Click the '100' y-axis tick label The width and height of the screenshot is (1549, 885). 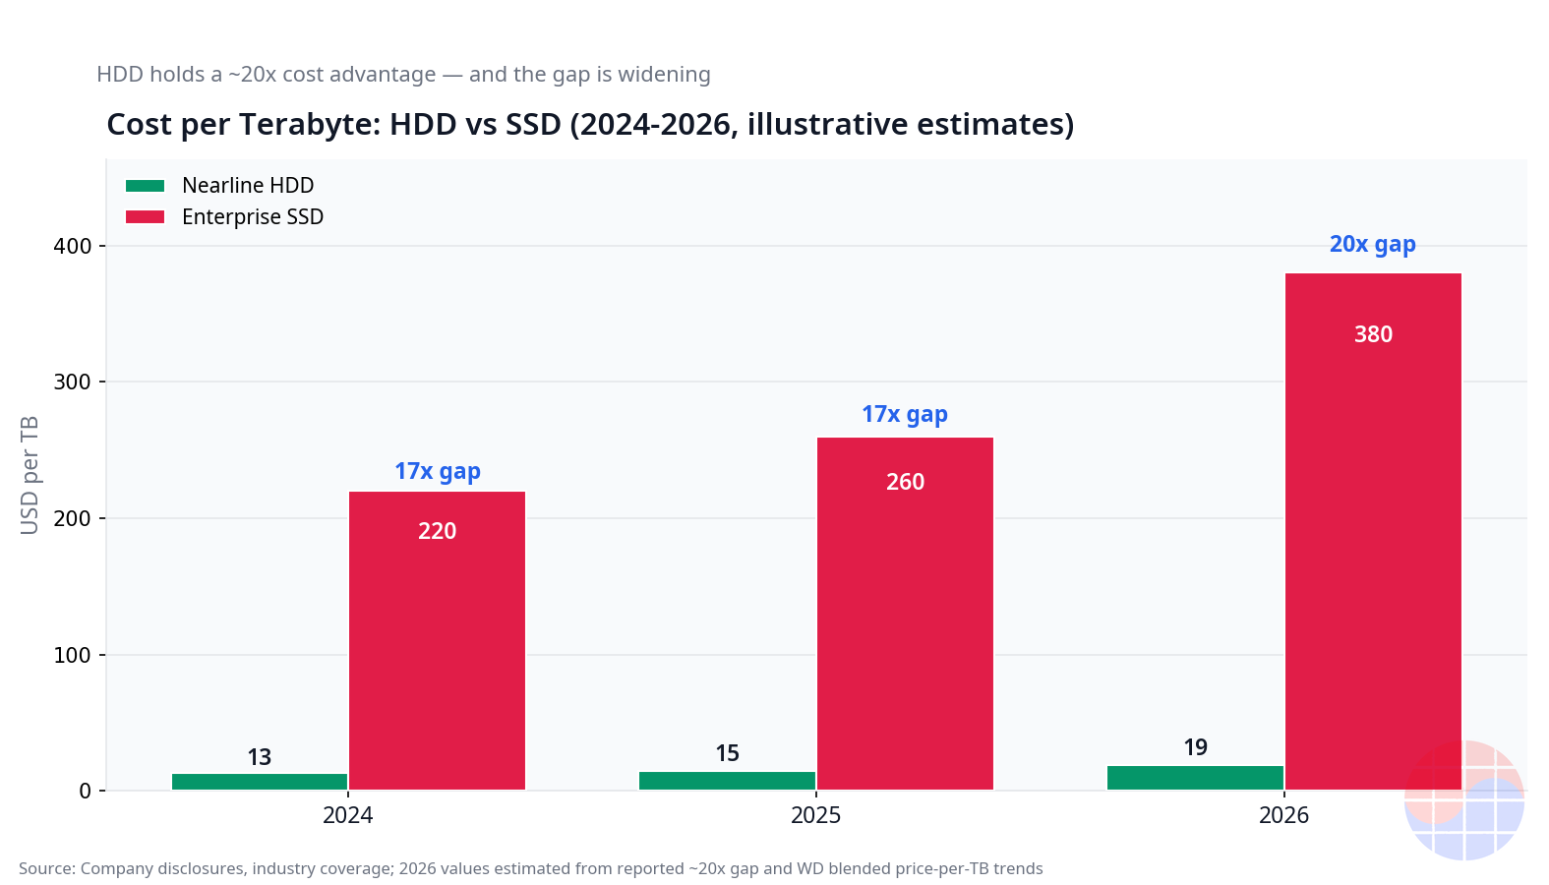[x=73, y=655]
